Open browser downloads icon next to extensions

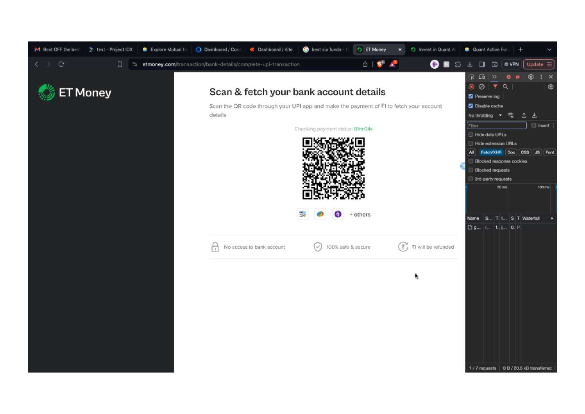pyautogui.click(x=470, y=64)
